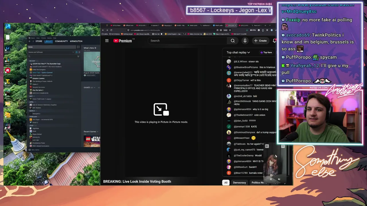Viewport: 367px width, 206px height.
Task: Select the All filter chip
Action: pos(226,183)
